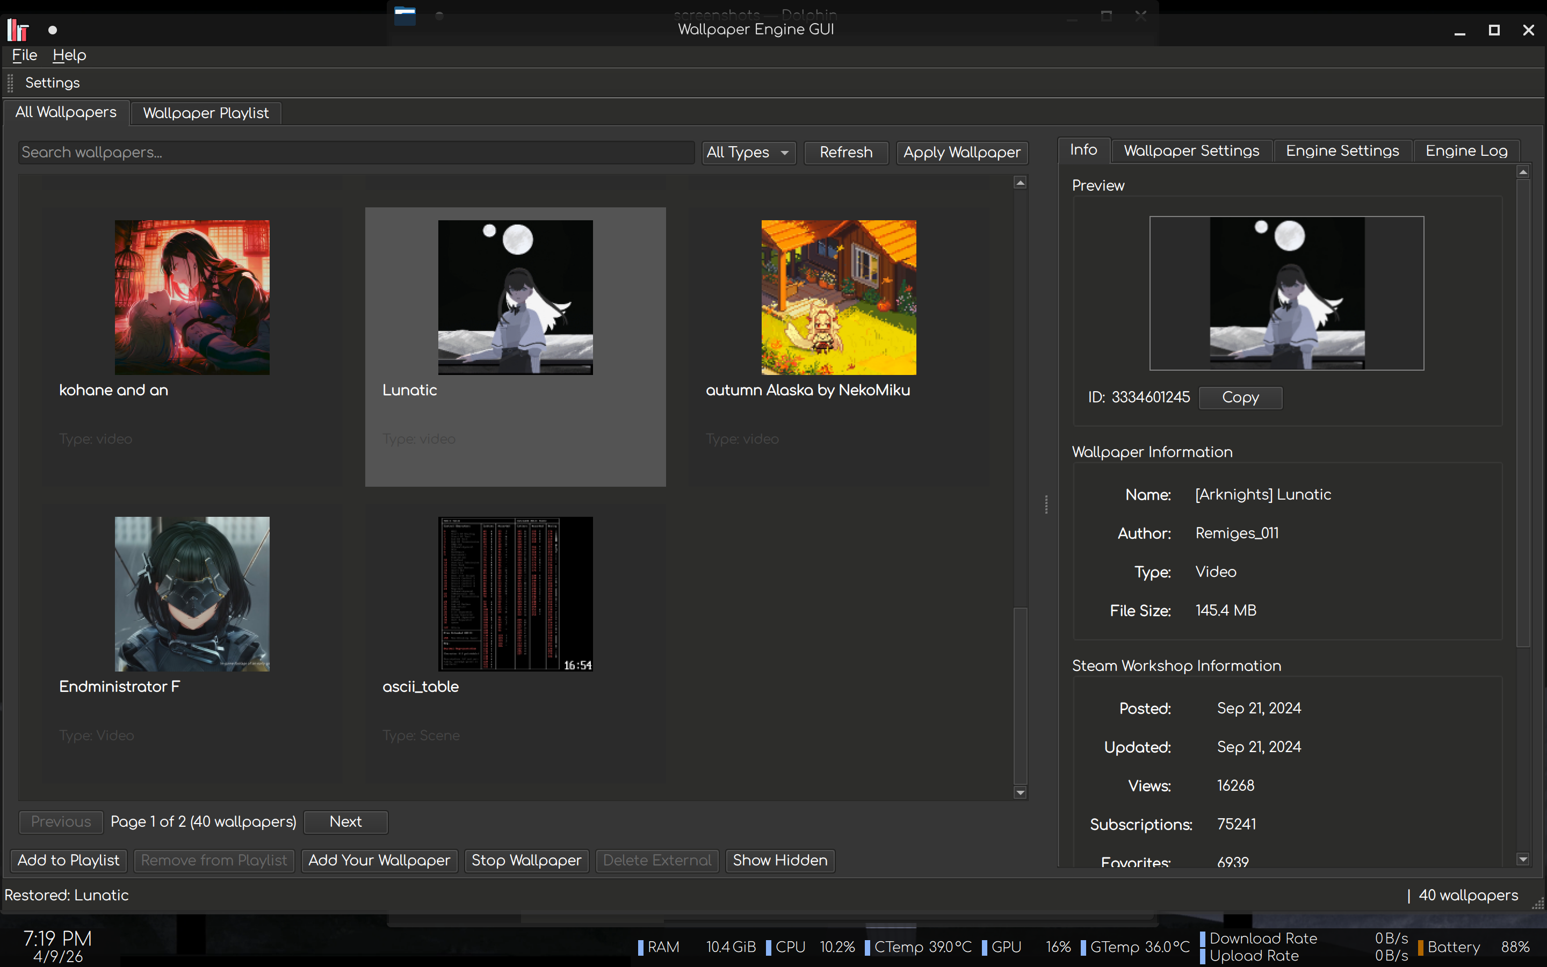
Task: Switch to the Wallpaper Settings tab
Action: click(x=1191, y=151)
